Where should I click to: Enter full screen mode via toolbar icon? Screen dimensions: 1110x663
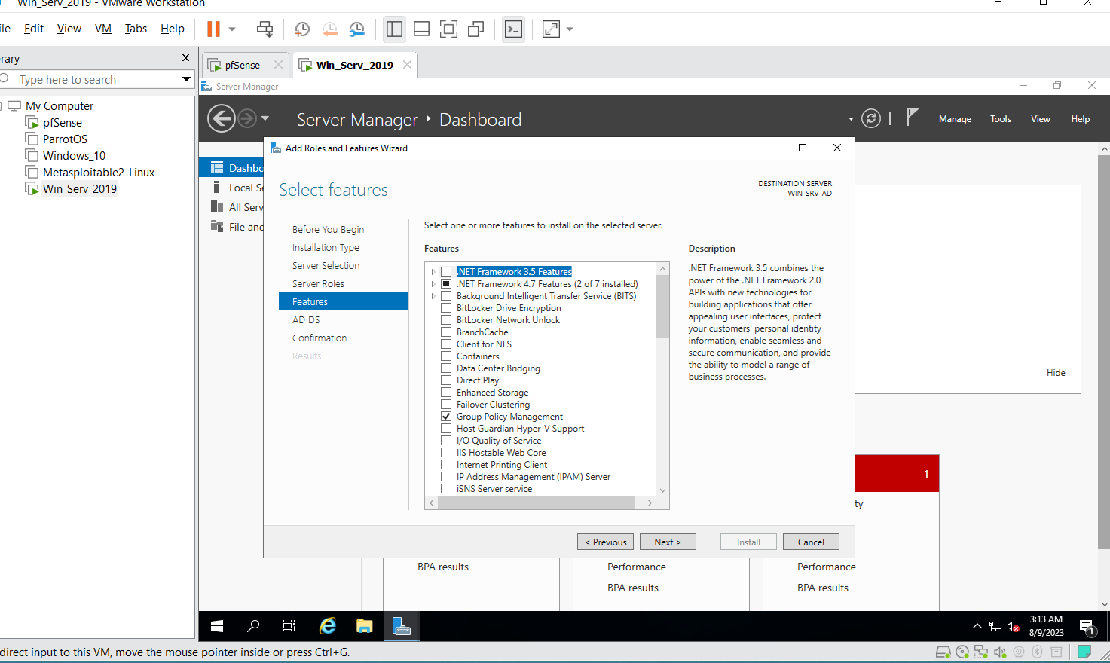(449, 29)
